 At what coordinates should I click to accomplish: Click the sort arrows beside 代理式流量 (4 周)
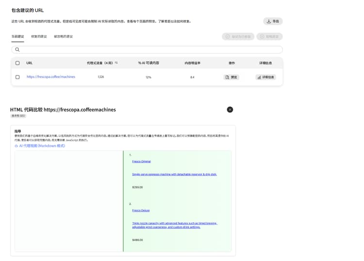coord(116,63)
